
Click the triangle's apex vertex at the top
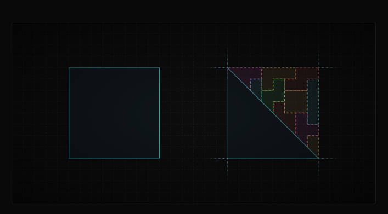pos(228,68)
